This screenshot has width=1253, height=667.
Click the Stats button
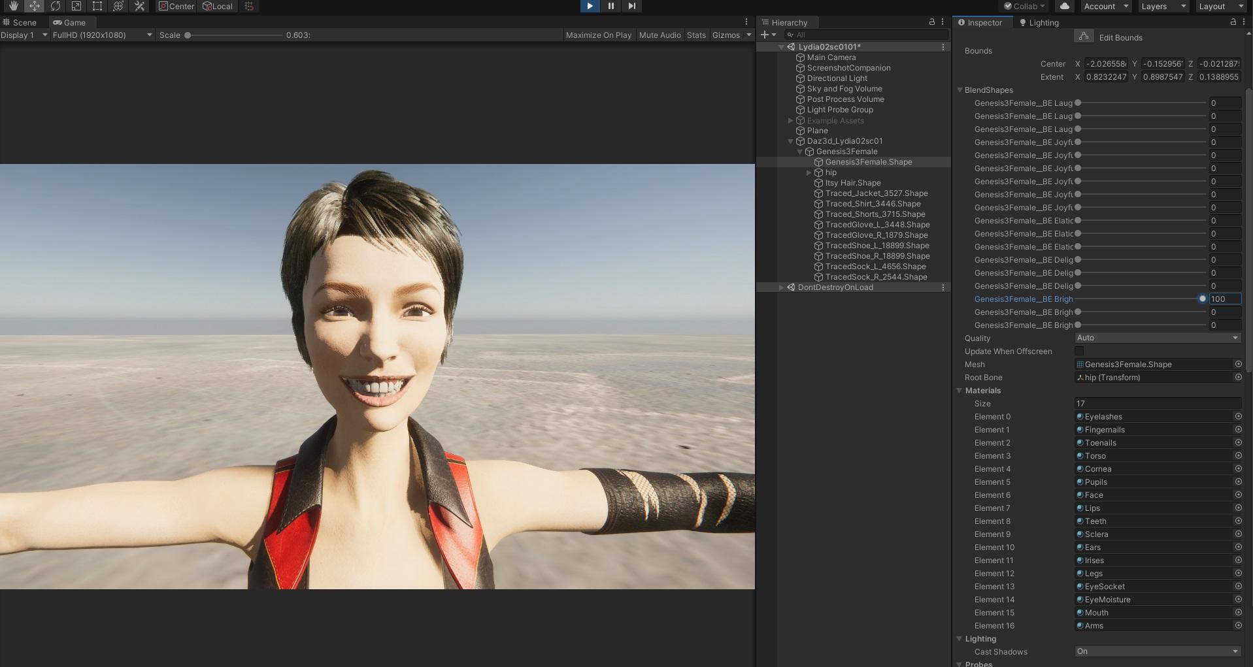click(x=696, y=35)
